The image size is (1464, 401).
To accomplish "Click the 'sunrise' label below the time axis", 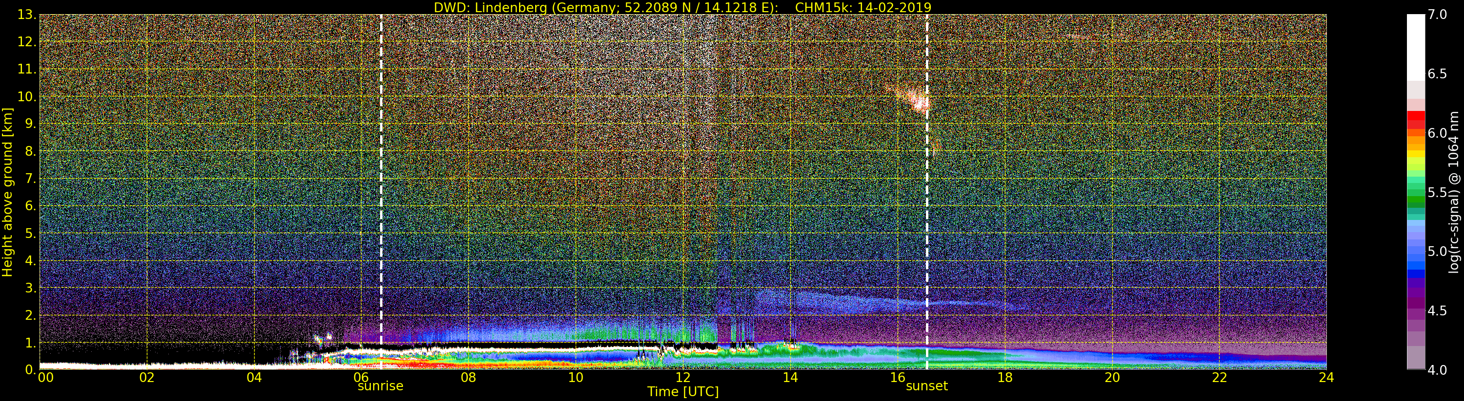I will tap(380, 386).
